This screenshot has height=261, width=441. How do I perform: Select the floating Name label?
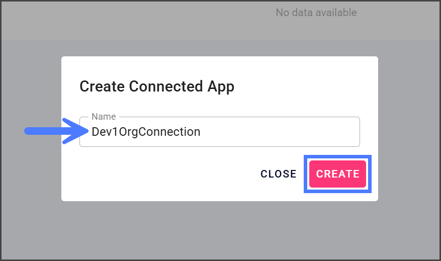point(104,117)
